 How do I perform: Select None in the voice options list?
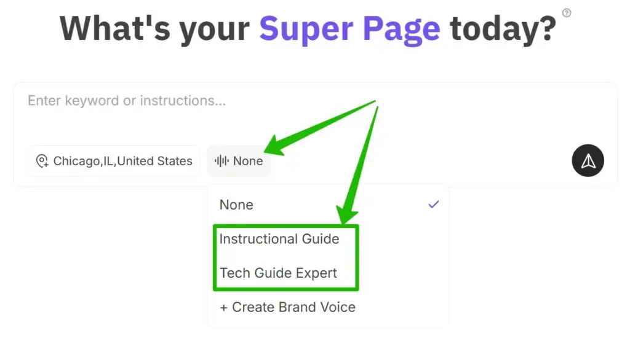point(329,205)
